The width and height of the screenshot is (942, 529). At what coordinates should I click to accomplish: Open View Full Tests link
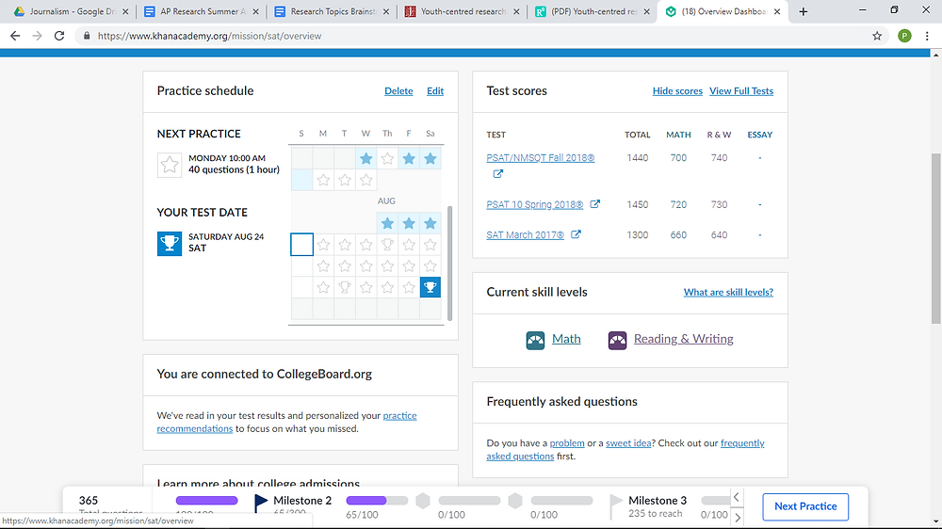[x=740, y=91]
